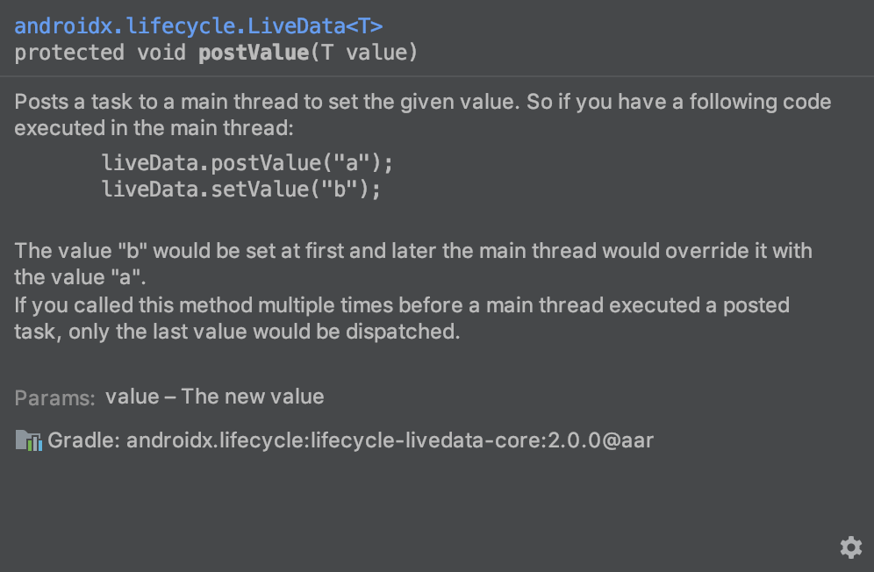Click the bold postValue method name
The width and height of the screenshot is (874, 572).
(x=254, y=53)
